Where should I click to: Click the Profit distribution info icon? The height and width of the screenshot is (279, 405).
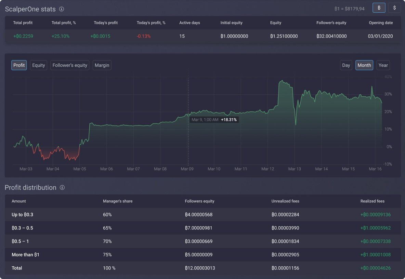[x=62, y=187]
